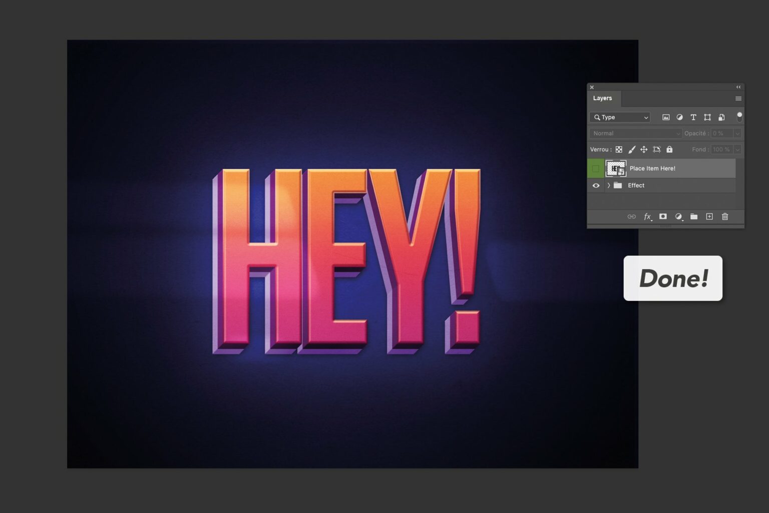Delete the selected layer
The height and width of the screenshot is (513, 769).
pos(725,217)
